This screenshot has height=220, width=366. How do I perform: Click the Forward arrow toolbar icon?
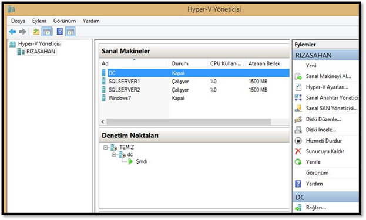click(22, 32)
